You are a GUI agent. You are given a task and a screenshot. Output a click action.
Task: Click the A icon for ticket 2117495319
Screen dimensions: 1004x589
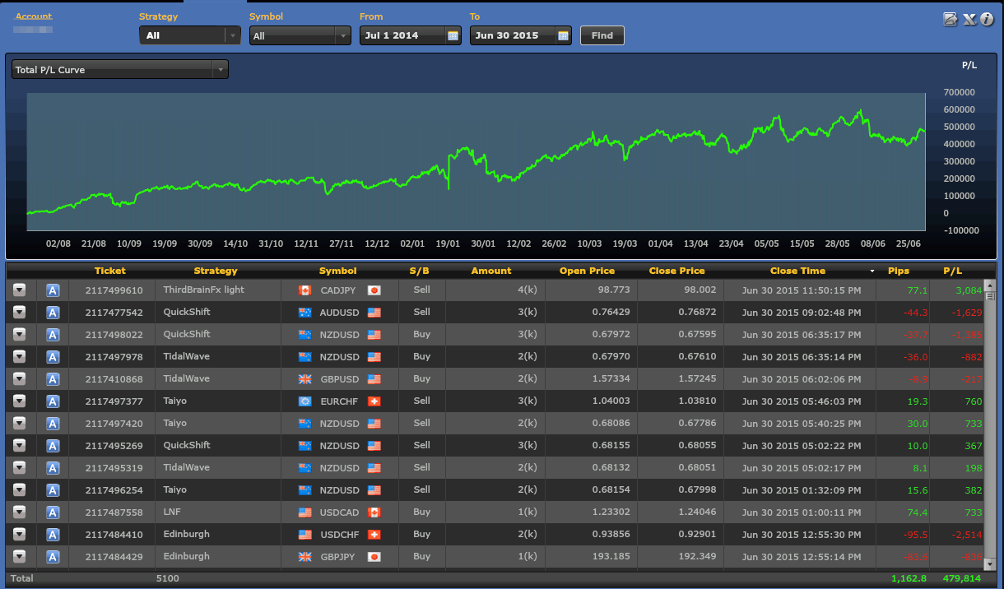coord(53,467)
